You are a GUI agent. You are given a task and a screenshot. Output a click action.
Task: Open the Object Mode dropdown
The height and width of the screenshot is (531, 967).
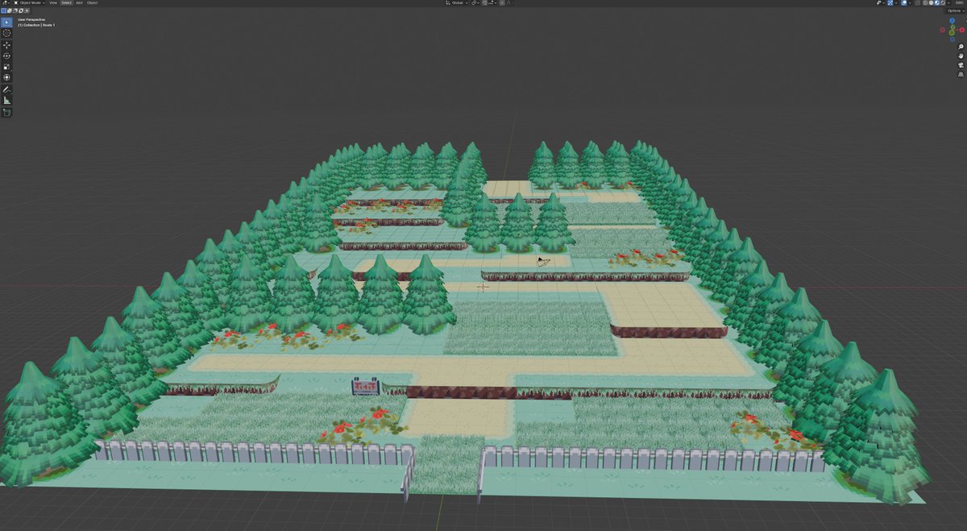[x=30, y=3]
